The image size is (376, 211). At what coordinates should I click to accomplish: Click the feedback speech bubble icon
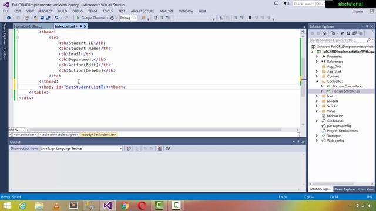(277, 4)
